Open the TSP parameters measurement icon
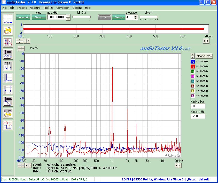The image size is (218, 183). point(8,66)
